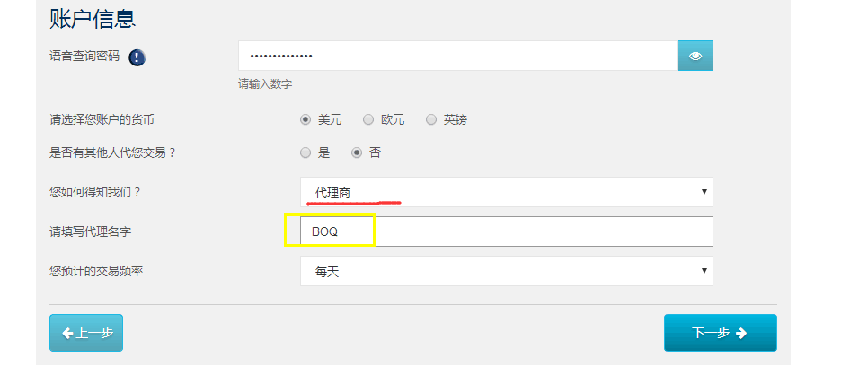Click the 账户信息 section heading
Image resolution: width=850 pixels, height=392 pixels.
tap(93, 18)
